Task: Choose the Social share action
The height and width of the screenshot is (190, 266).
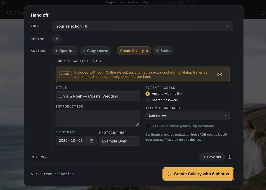Action: click(163, 51)
